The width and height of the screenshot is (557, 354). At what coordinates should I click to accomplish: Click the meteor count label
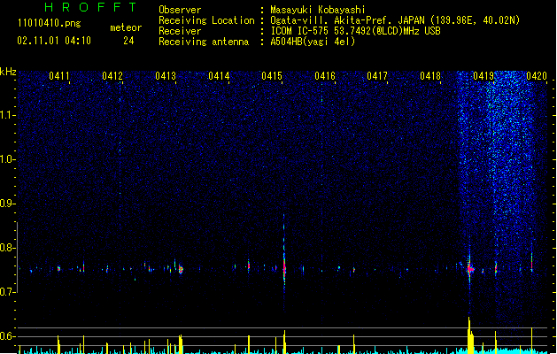pyautogui.click(x=126, y=27)
